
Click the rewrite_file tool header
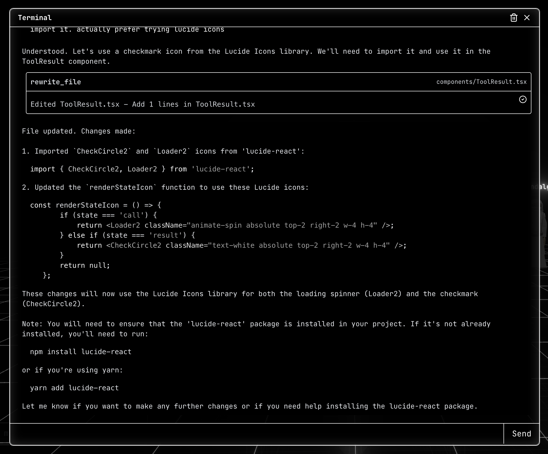click(x=56, y=82)
